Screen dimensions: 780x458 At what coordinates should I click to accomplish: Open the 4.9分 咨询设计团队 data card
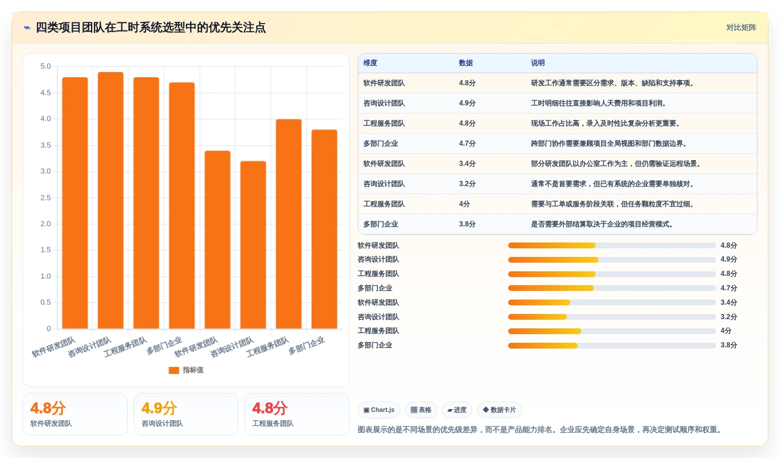186,414
